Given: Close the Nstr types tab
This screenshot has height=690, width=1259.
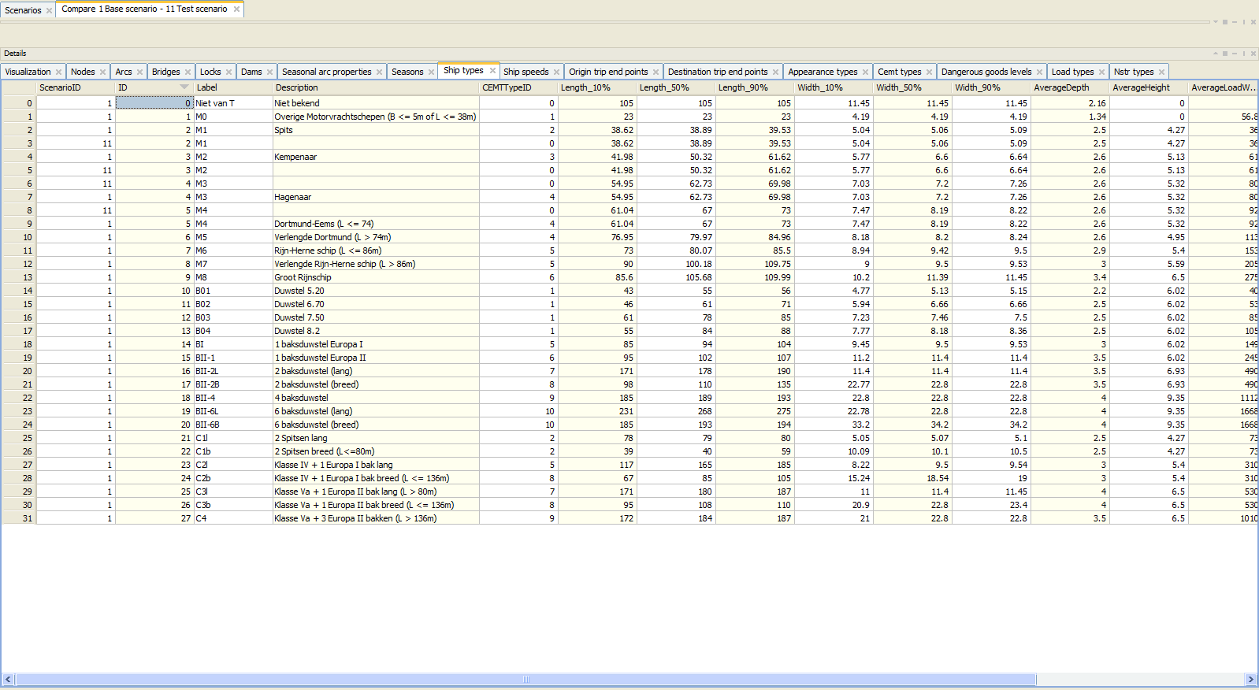Looking at the screenshot, I should (1161, 72).
